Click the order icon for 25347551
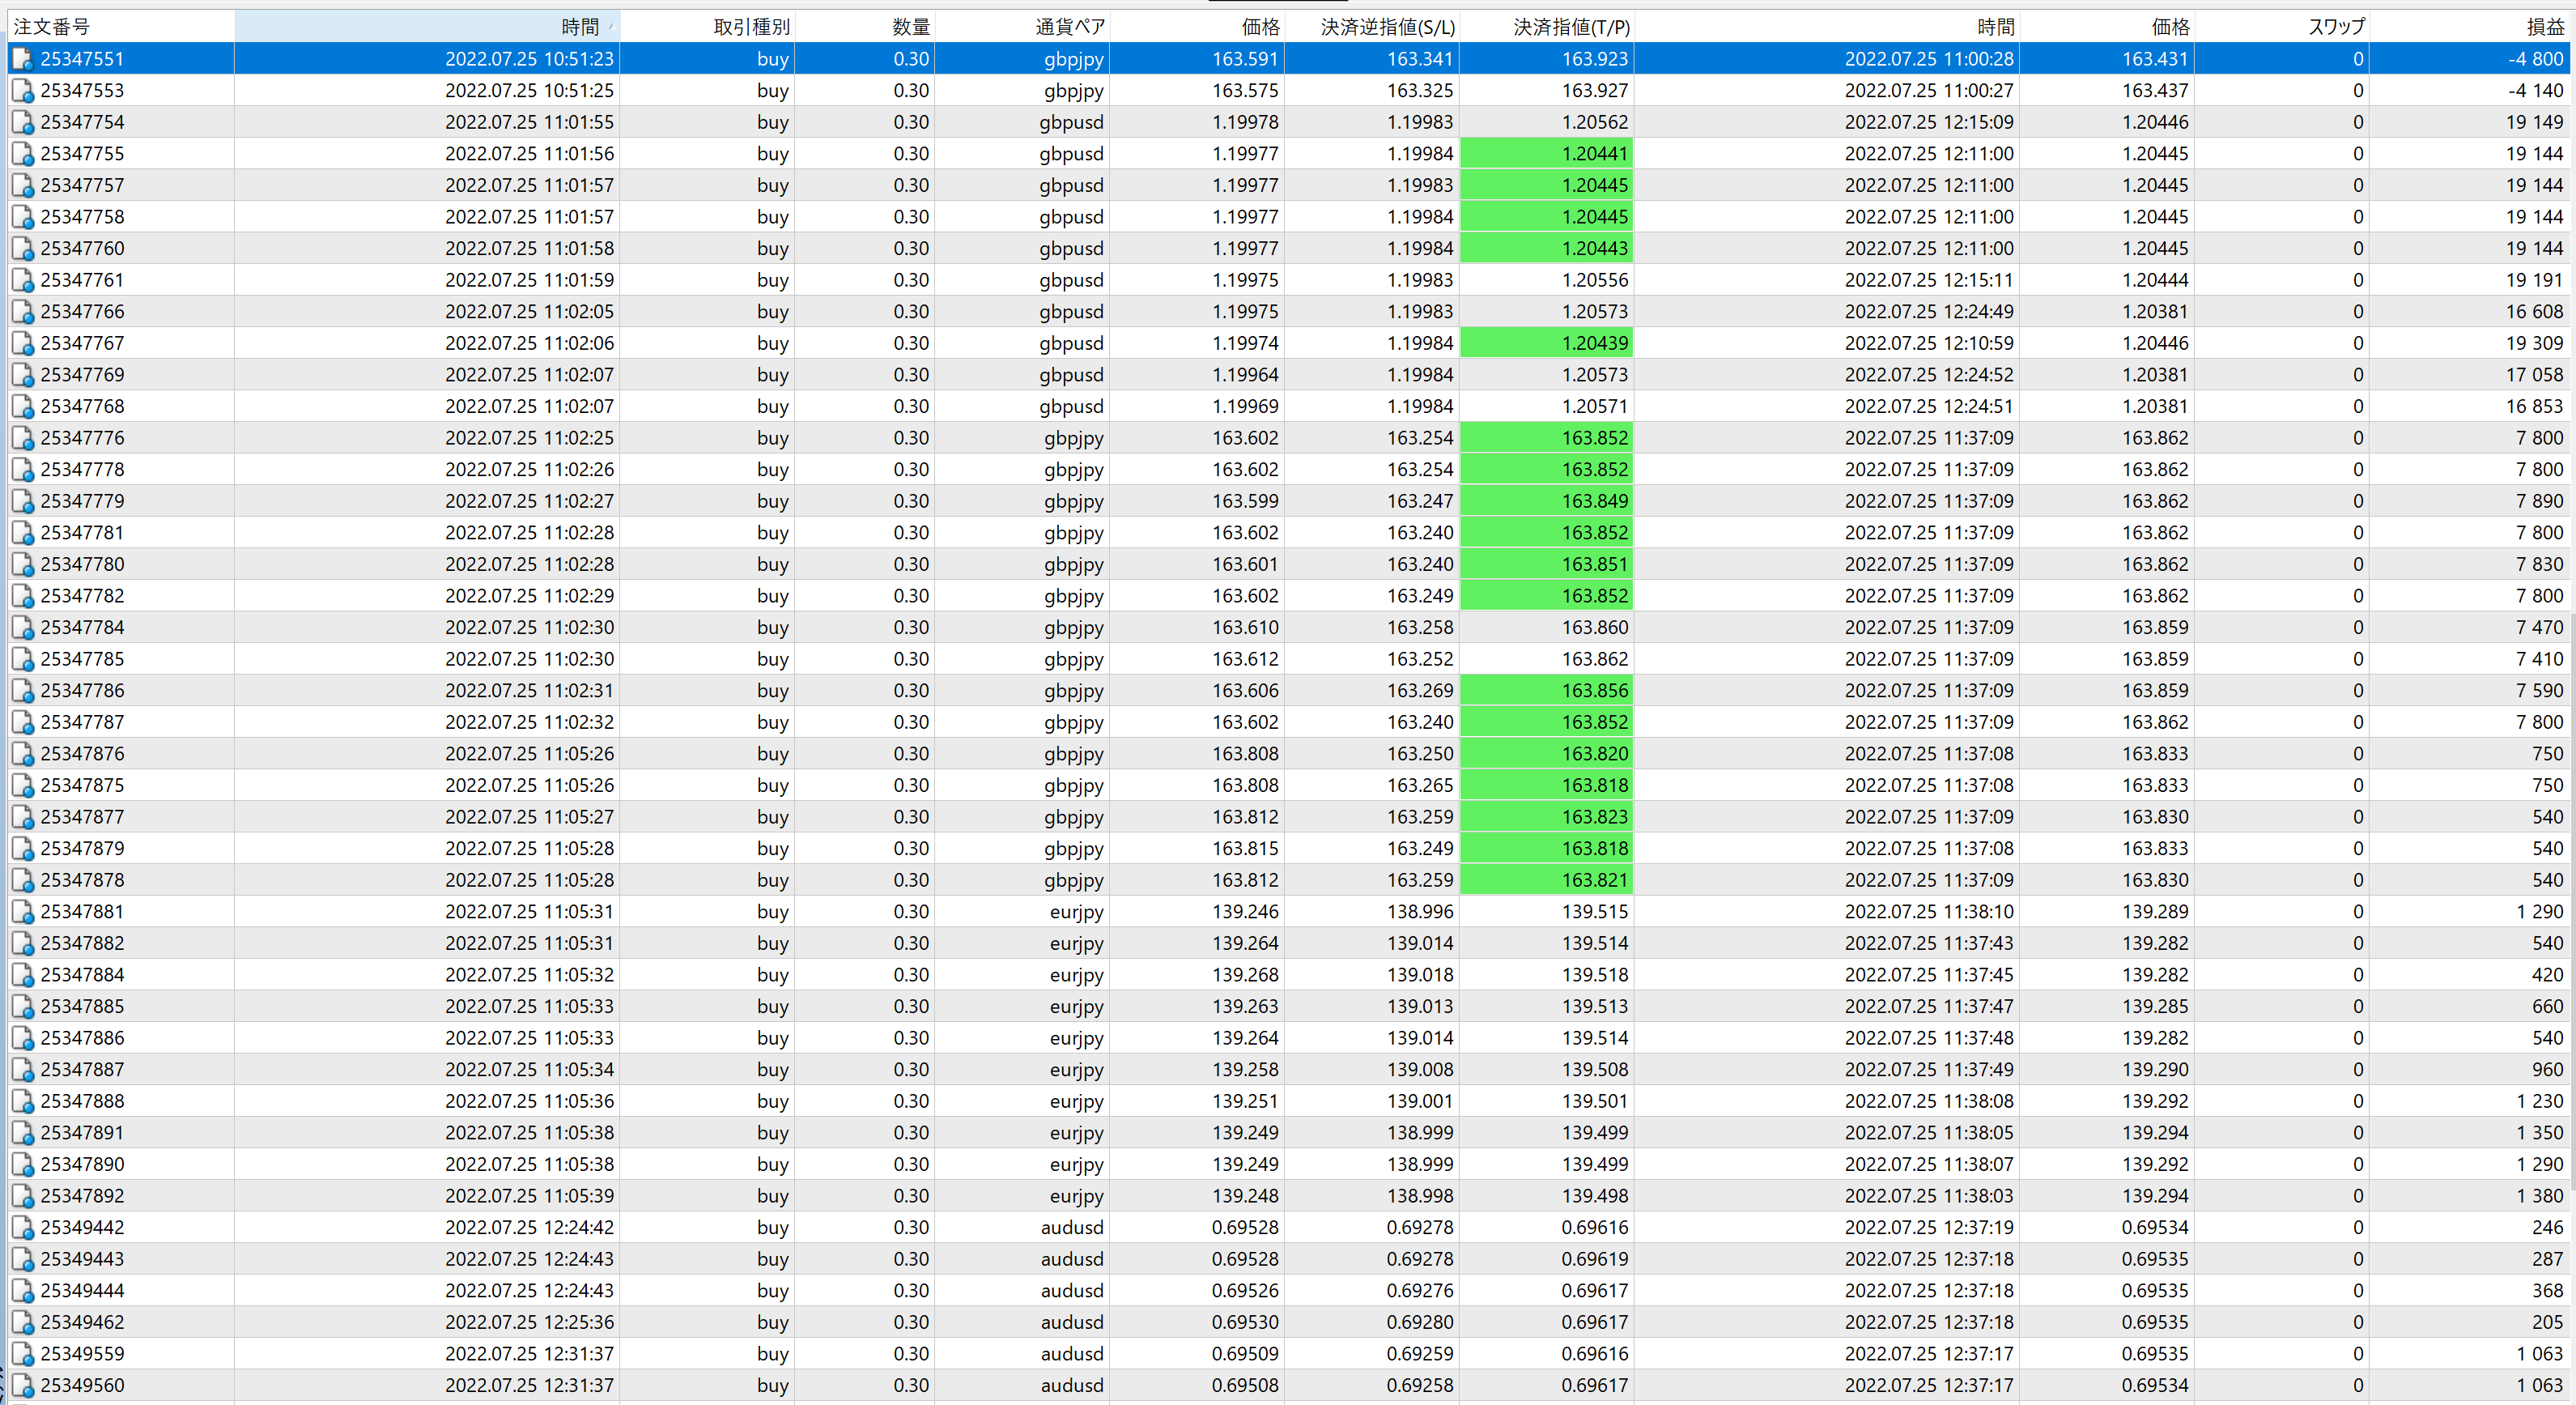The image size is (2576, 1405). [22, 59]
